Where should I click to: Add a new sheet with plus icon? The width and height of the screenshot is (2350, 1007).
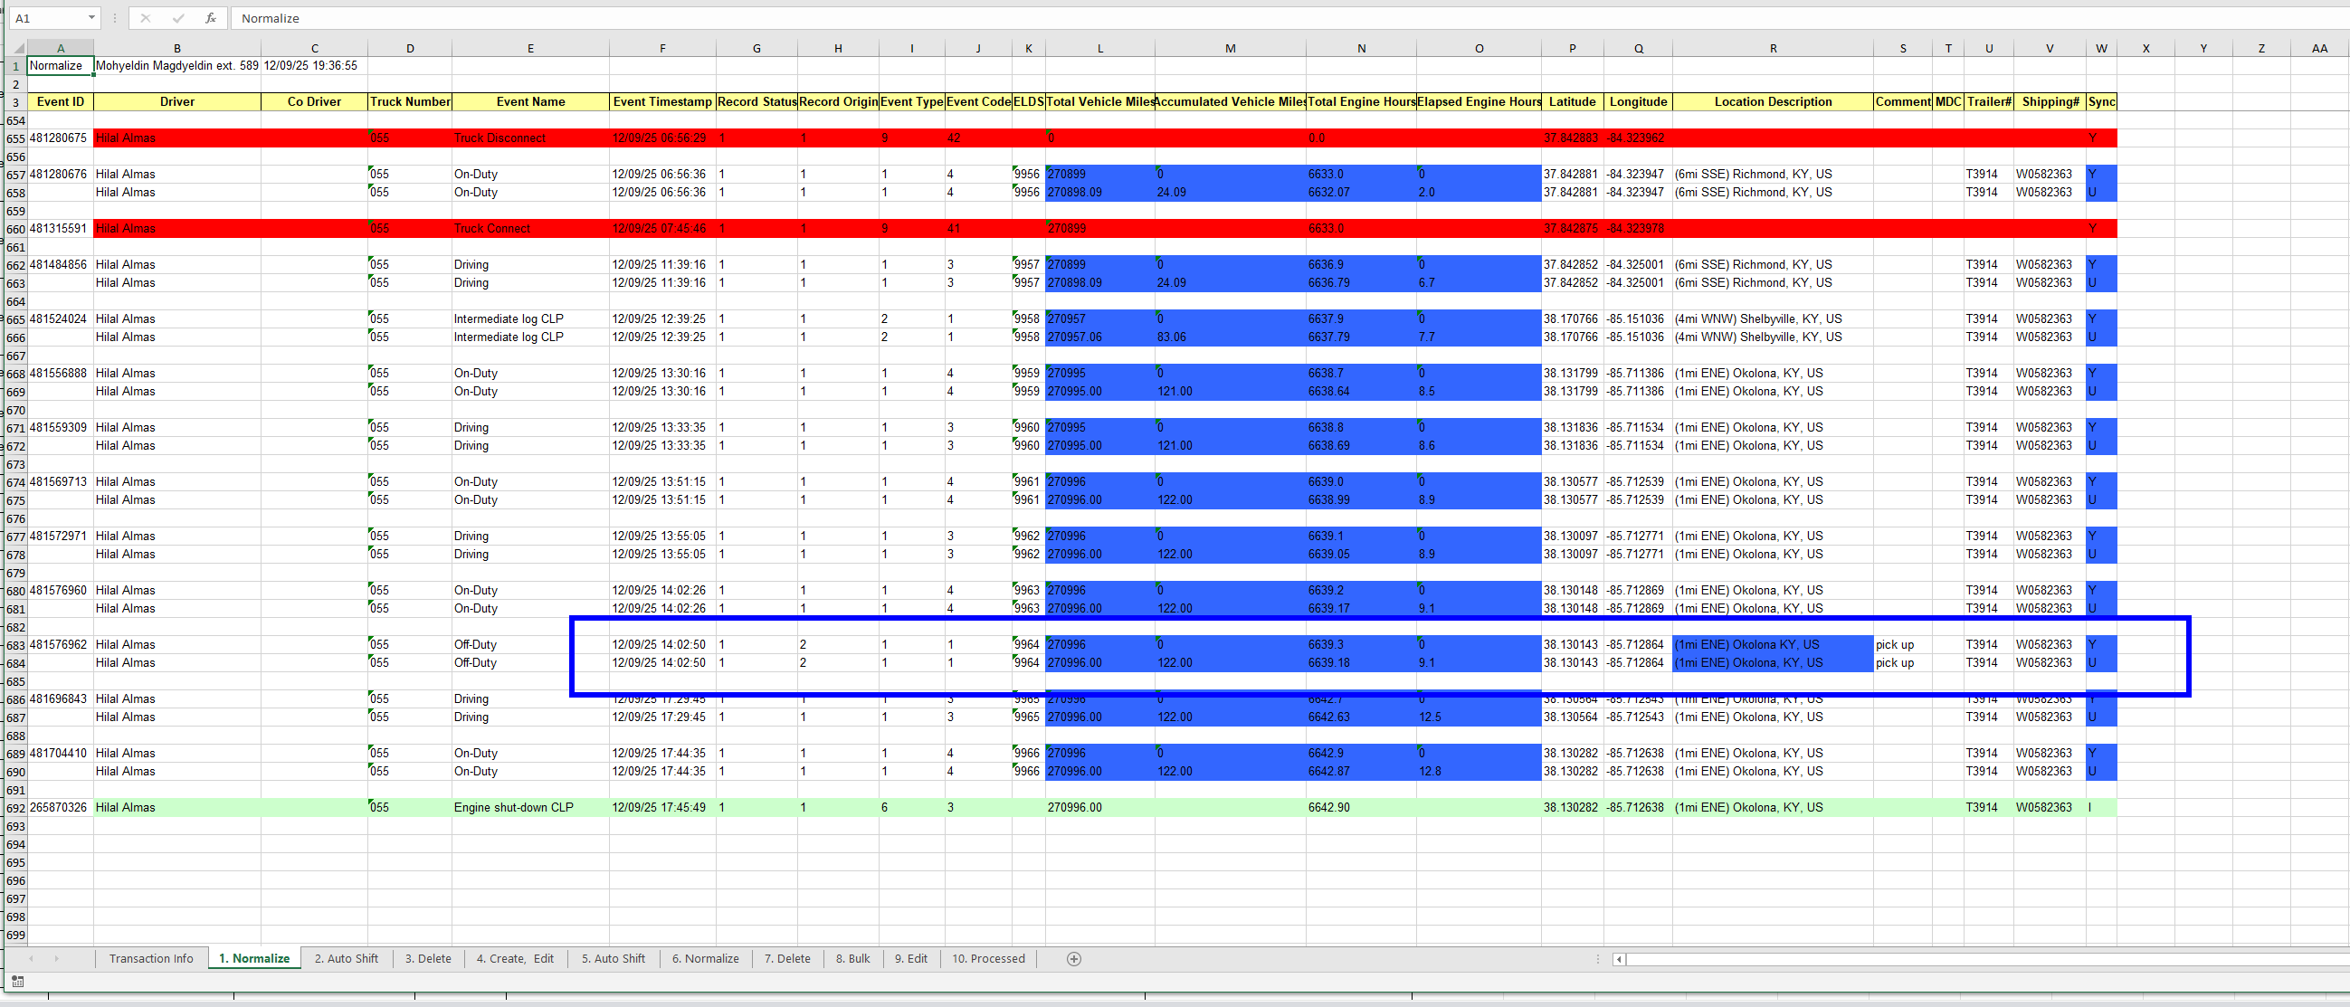tap(1074, 959)
